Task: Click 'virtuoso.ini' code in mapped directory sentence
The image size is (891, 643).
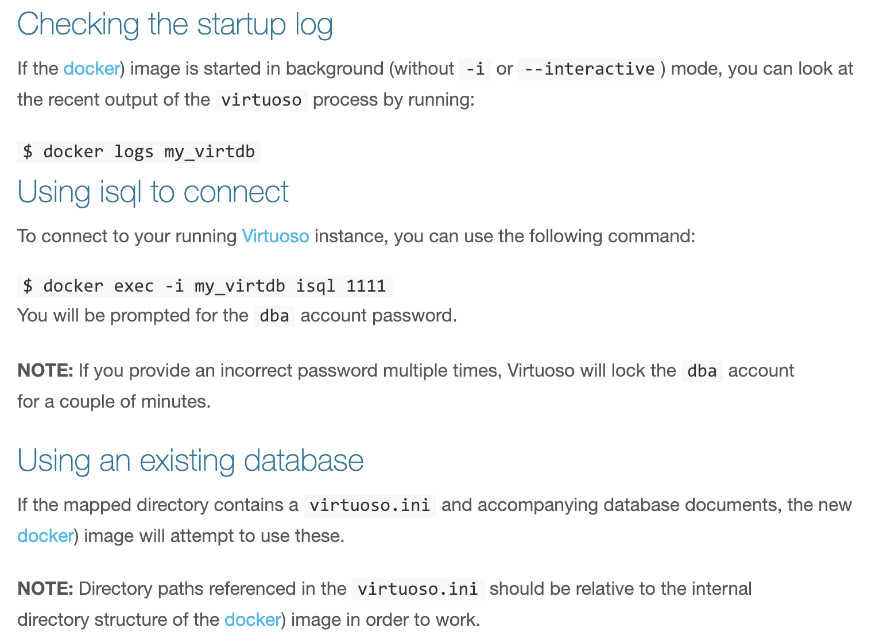Action: [x=370, y=505]
